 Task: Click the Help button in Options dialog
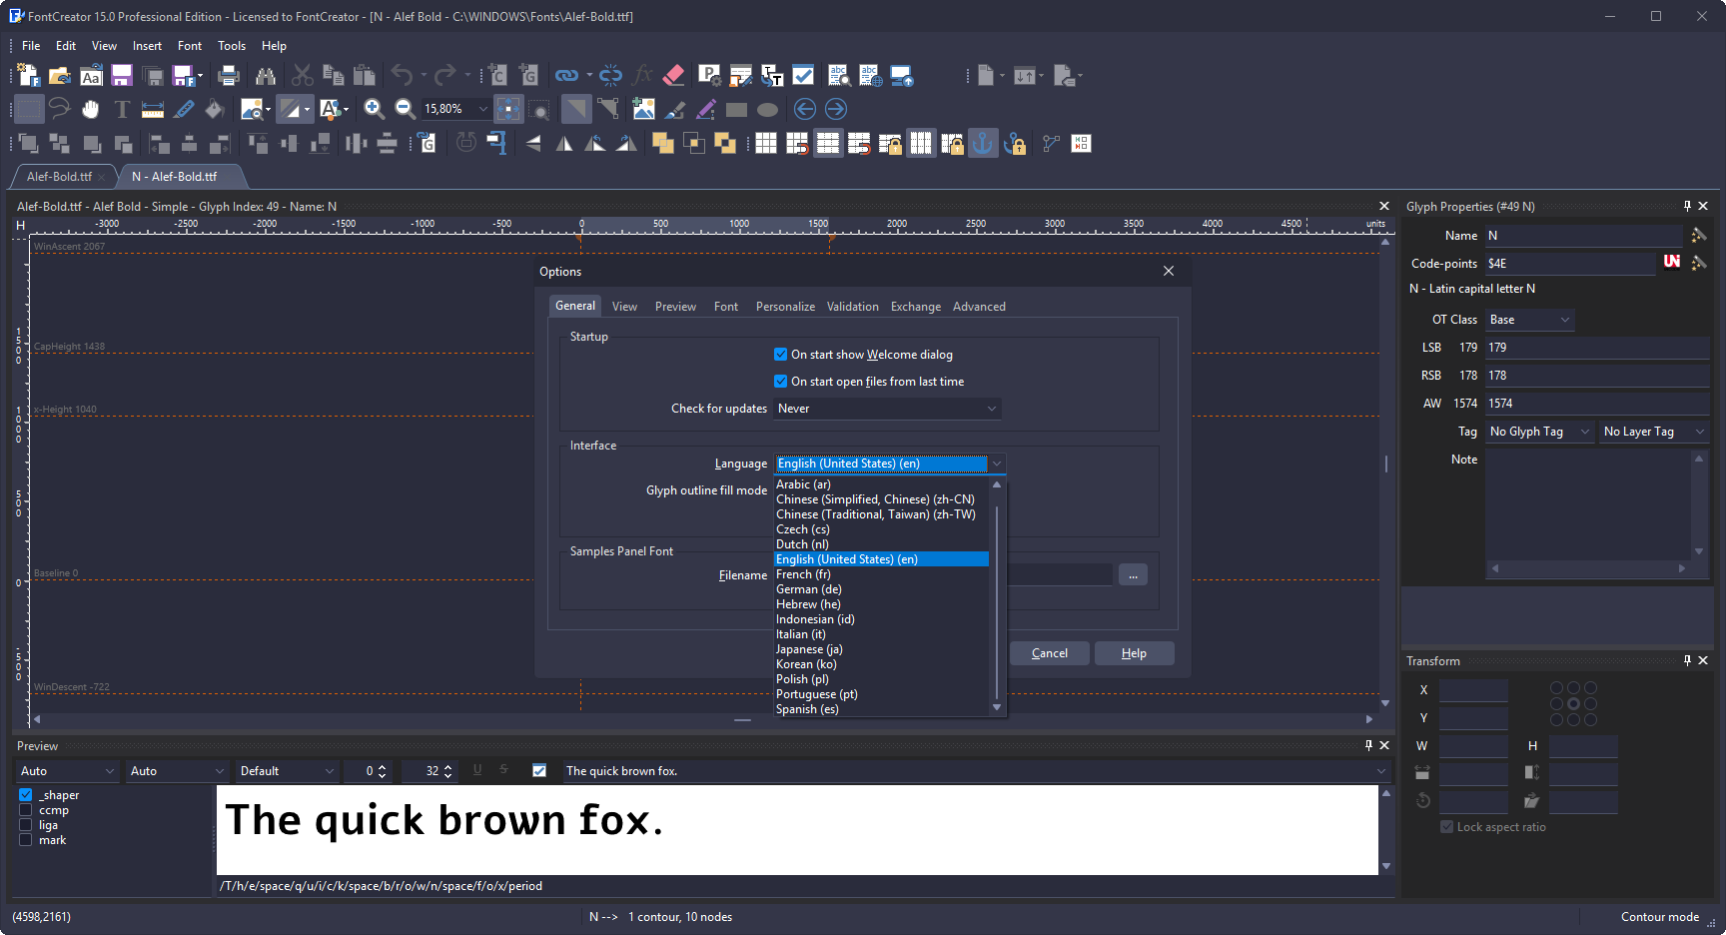pyautogui.click(x=1134, y=653)
